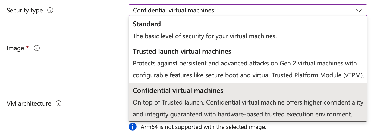Click the 'secure boot and virtual Trusted Platform Module' line
The width and height of the screenshot is (377, 133).
(x=248, y=75)
